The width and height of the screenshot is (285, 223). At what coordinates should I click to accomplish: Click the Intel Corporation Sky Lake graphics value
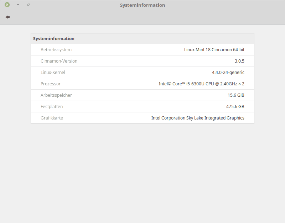point(198,118)
